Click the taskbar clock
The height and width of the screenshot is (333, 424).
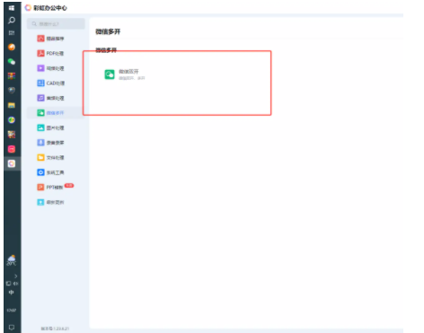click(x=12, y=311)
